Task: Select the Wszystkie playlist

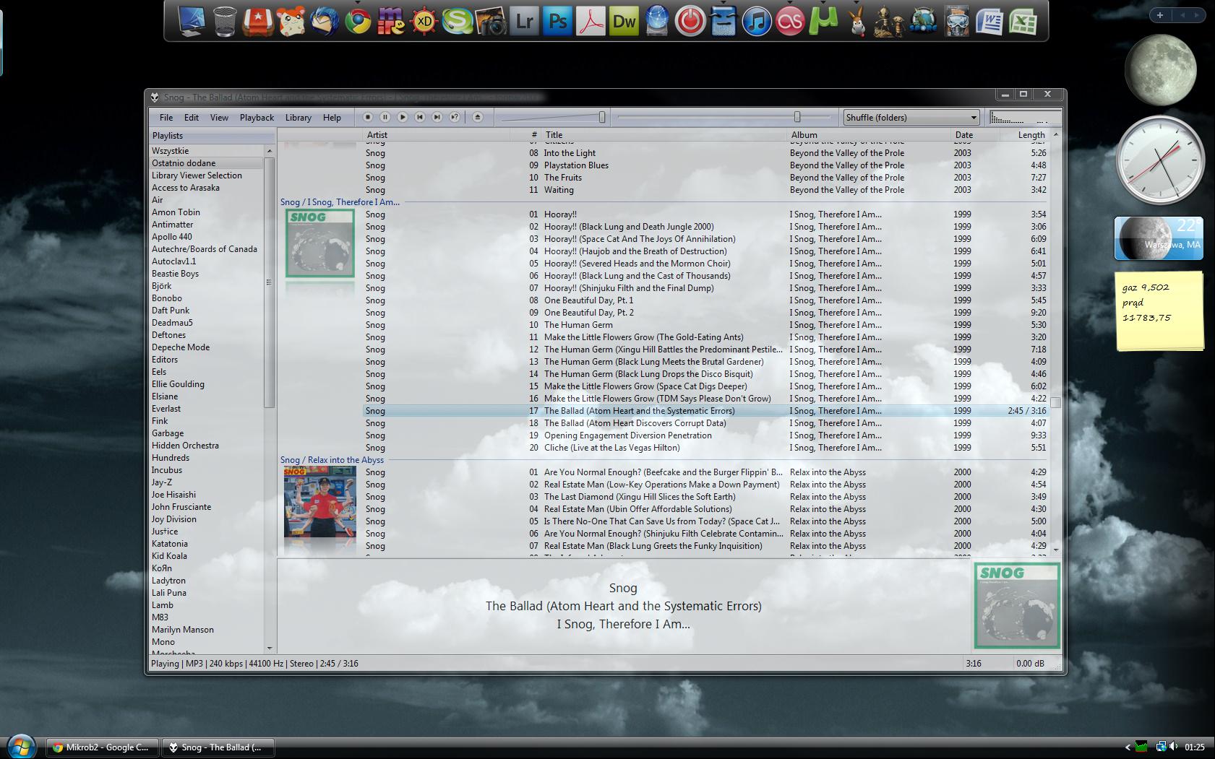Action: (x=207, y=151)
